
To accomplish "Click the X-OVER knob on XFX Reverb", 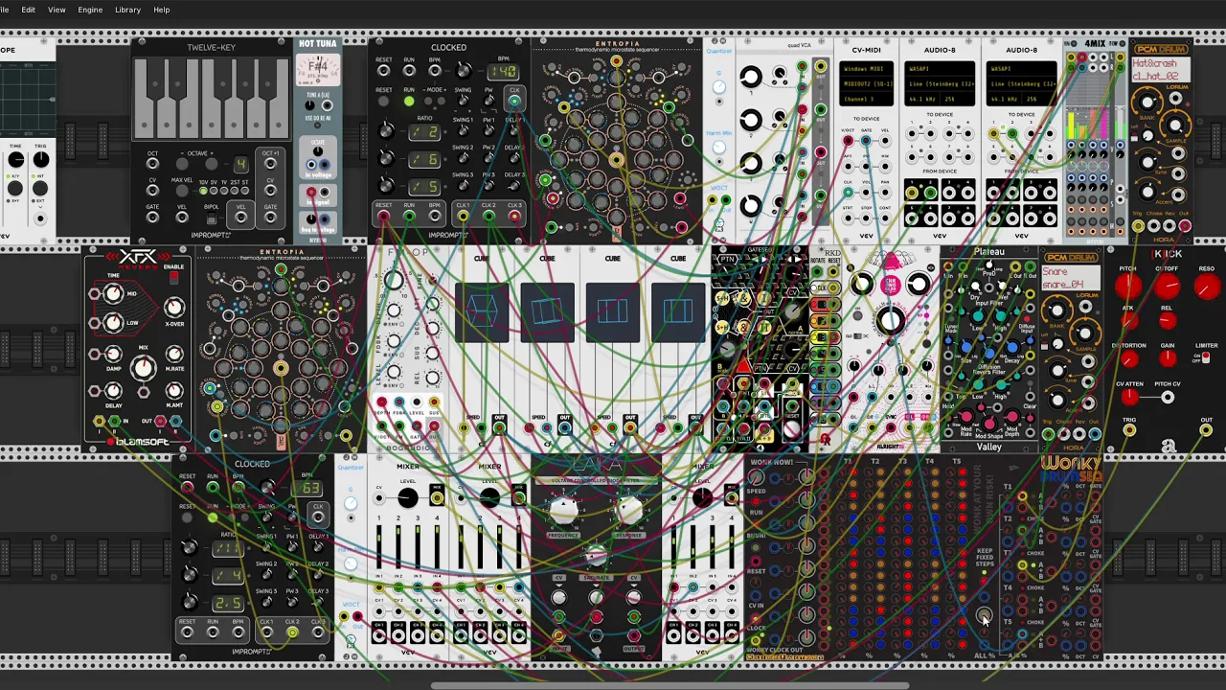I will pyautogui.click(x=173, y=308).
